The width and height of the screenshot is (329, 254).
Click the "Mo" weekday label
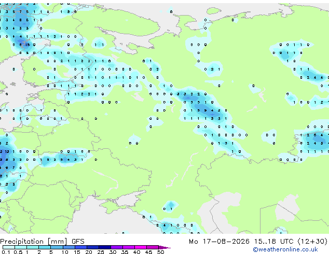(193, 242)
